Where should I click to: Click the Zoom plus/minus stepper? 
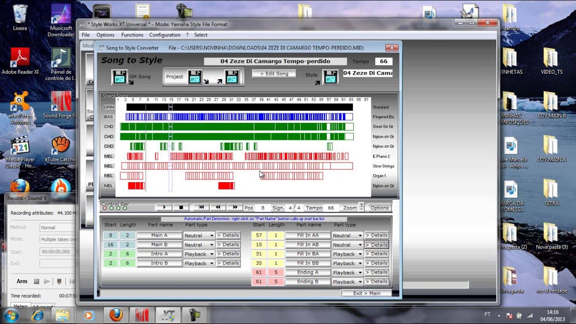361,207
